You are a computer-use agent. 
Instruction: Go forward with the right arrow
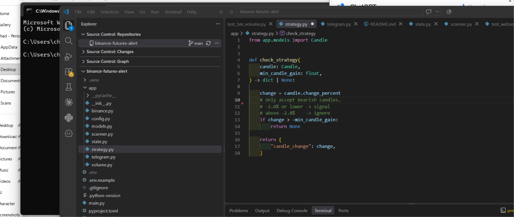231,12
